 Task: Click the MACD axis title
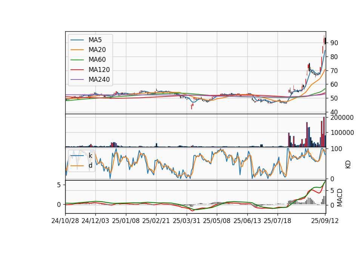click(340, 198)
